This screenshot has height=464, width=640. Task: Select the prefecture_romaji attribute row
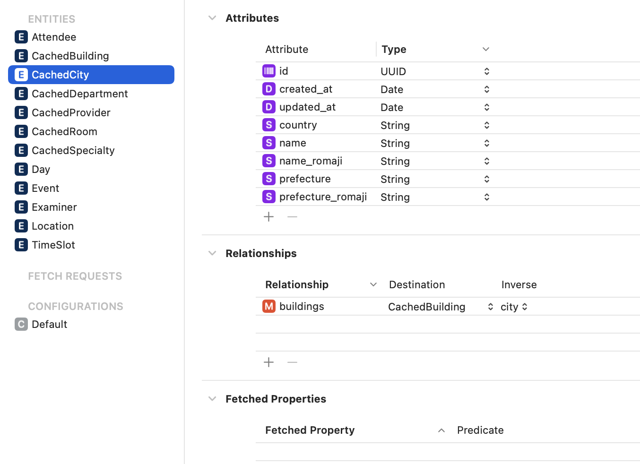coord(323,197)
